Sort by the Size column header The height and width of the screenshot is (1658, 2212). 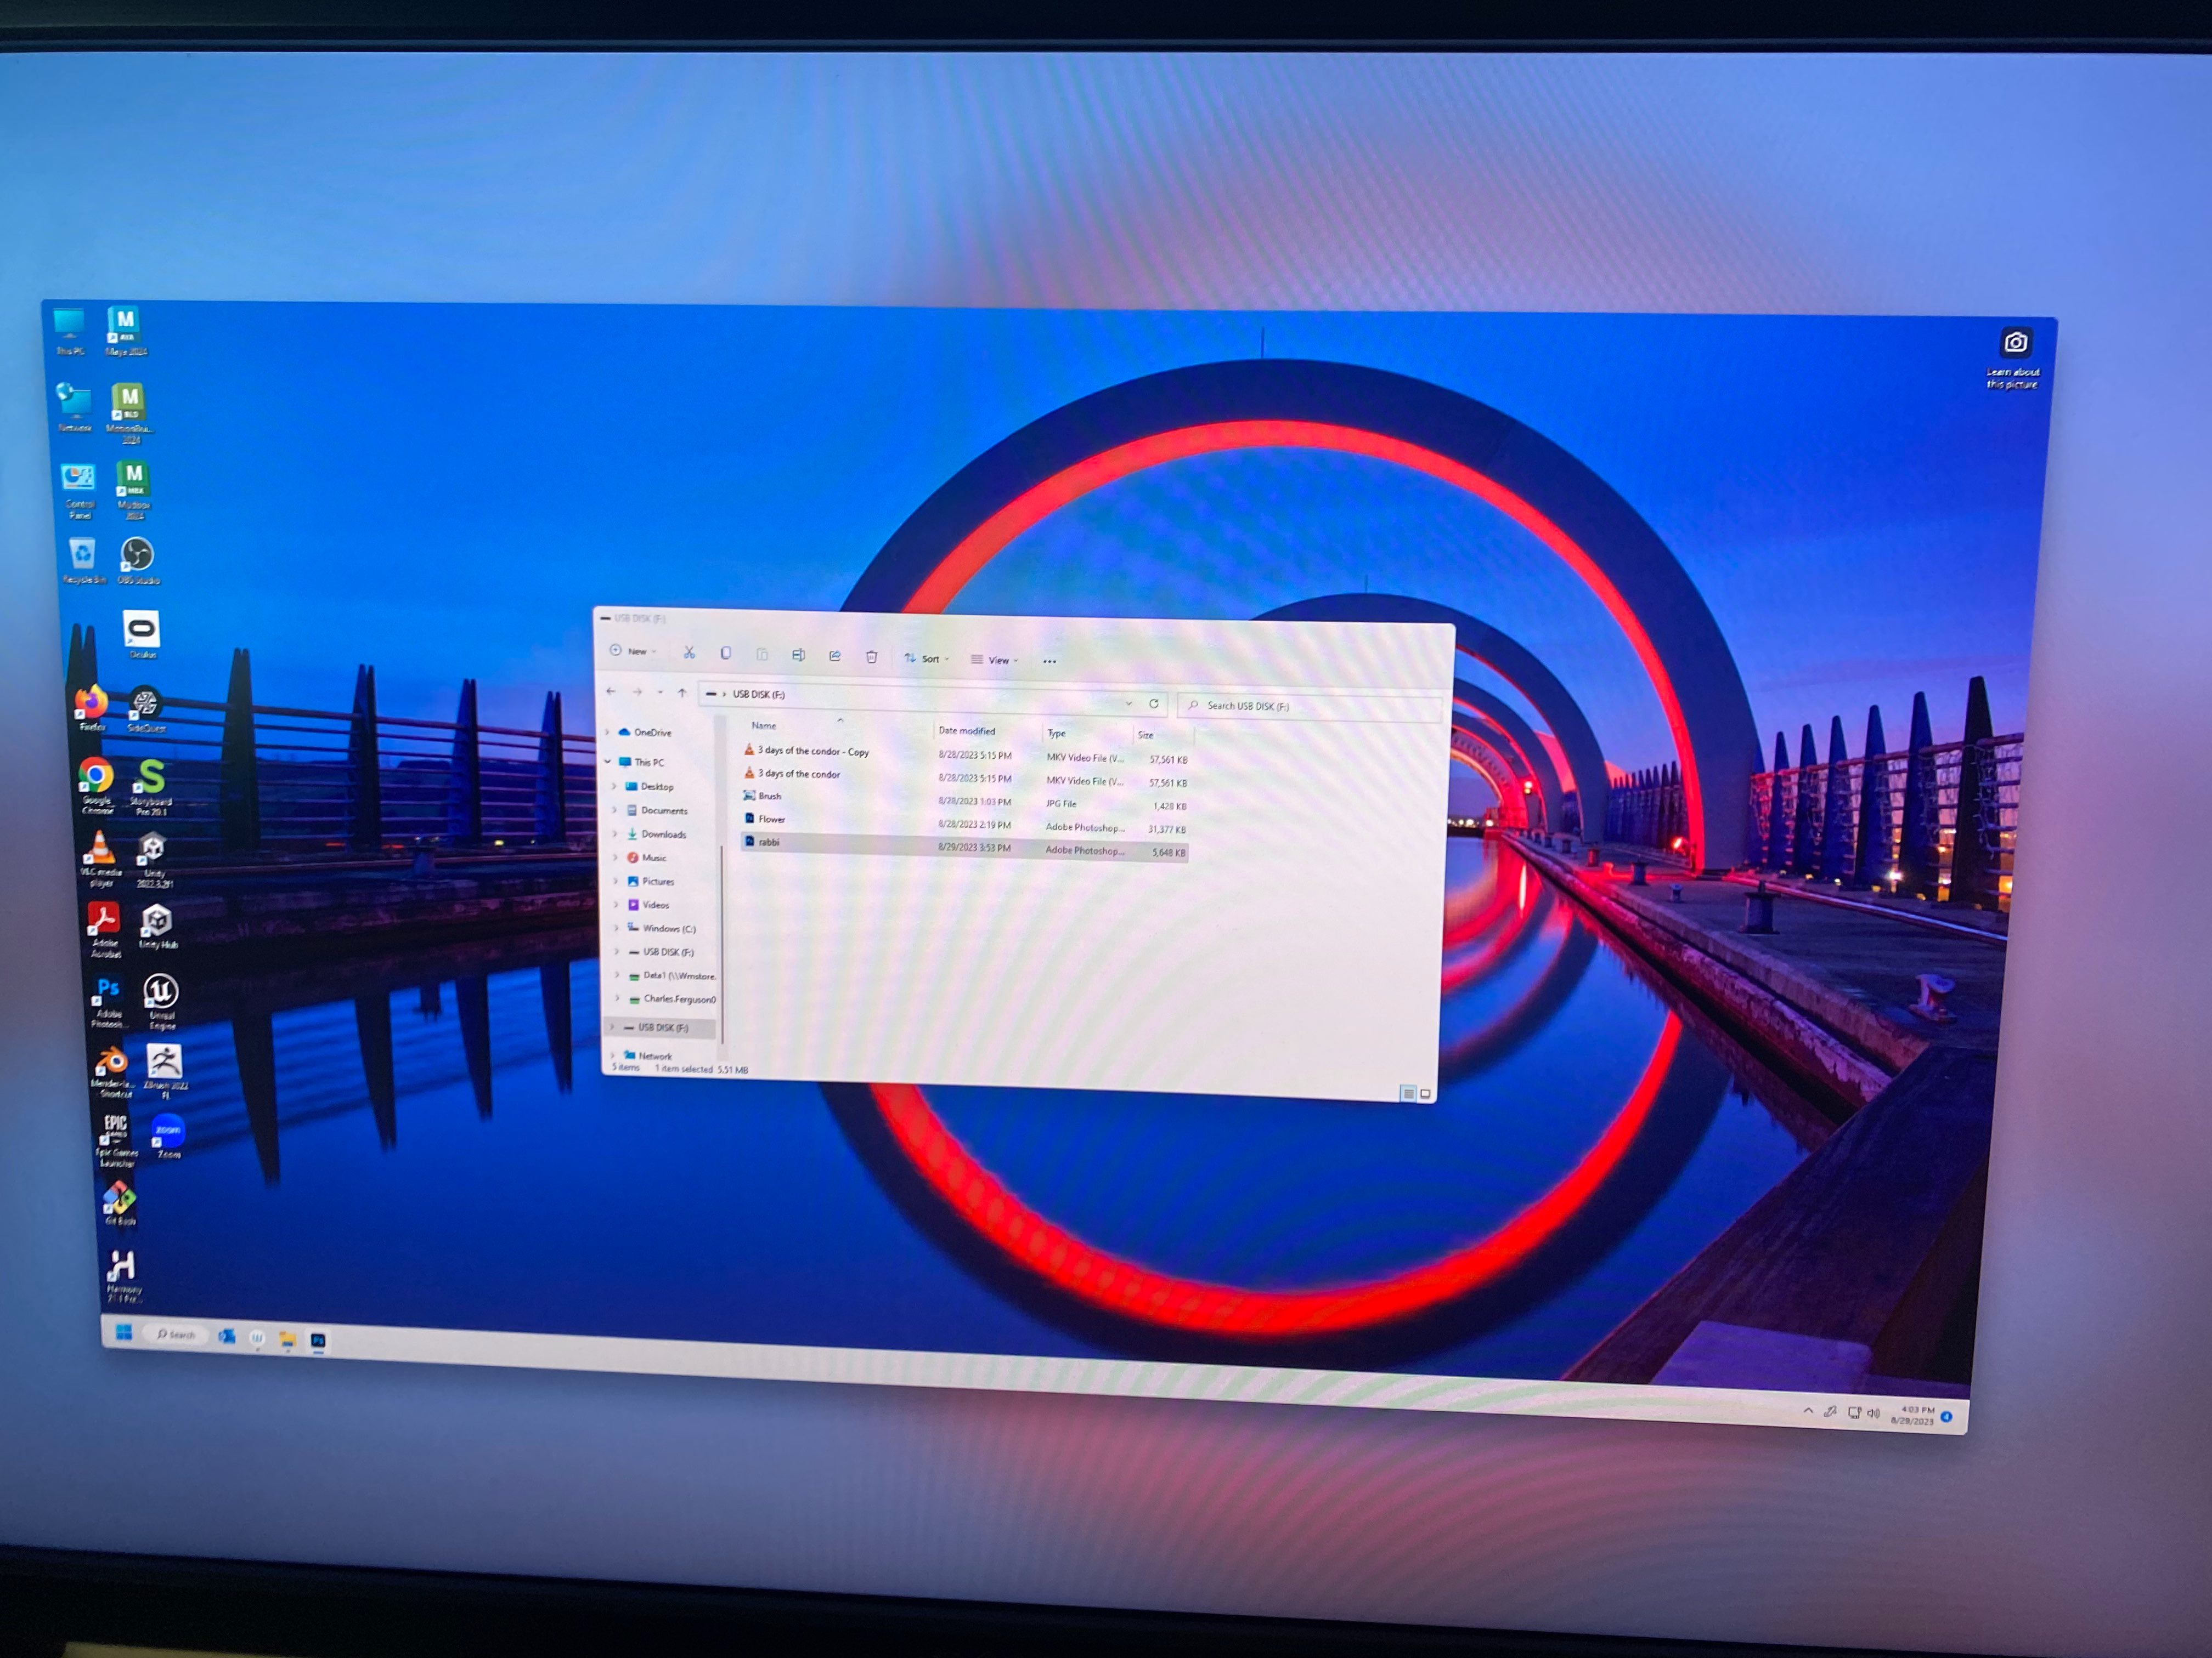tap(1146, 735)
